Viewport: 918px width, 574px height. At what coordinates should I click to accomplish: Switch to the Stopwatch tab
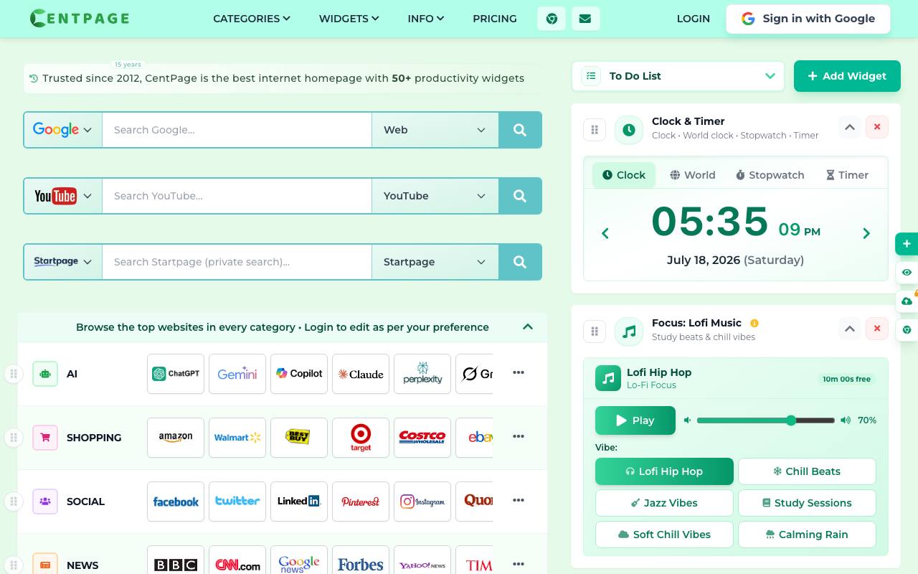[x=770, y=175]
